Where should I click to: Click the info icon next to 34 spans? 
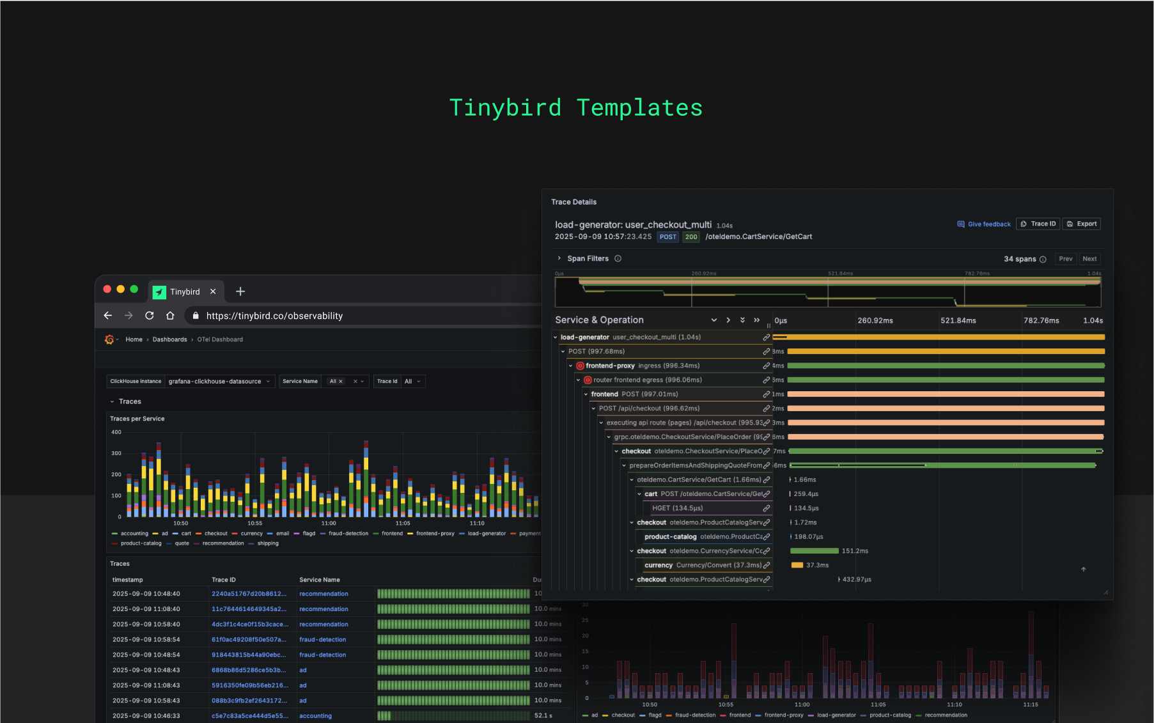(x=1042, y=259)
